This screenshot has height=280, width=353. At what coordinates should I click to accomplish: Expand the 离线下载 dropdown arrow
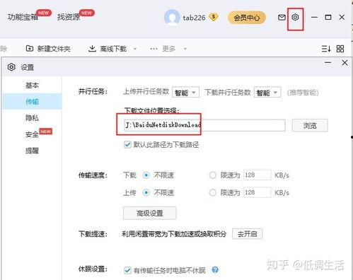click(x=135, y=49)
